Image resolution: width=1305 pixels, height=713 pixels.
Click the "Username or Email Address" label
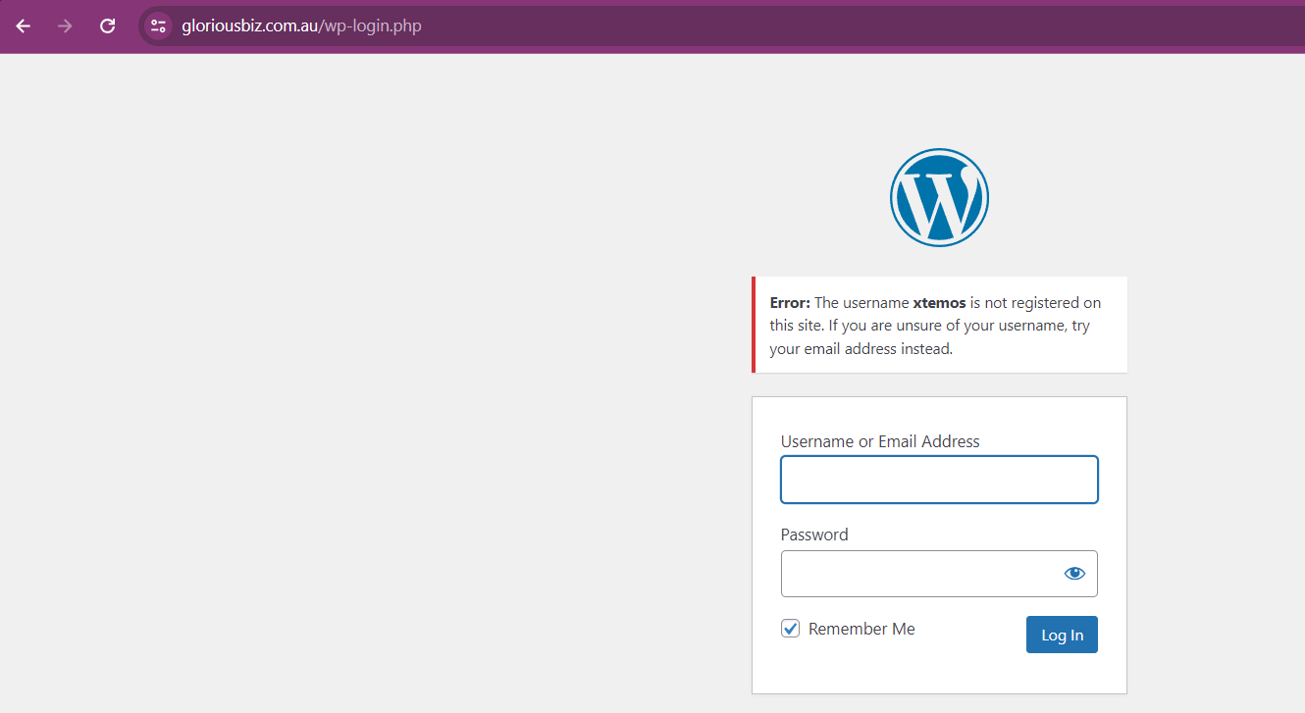[880, 441]
